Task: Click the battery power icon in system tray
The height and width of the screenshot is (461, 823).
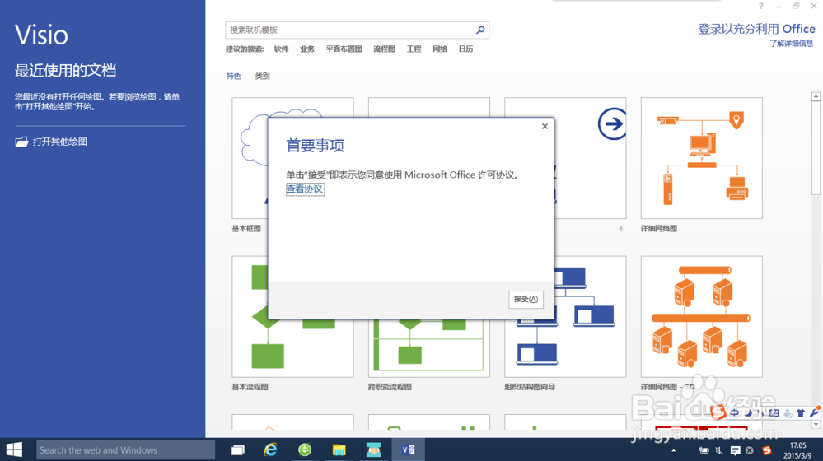Action: point(704,450)
